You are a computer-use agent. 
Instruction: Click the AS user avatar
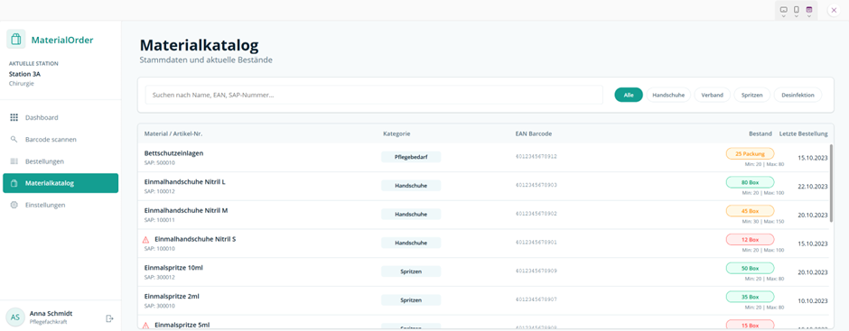coord(15,317)
